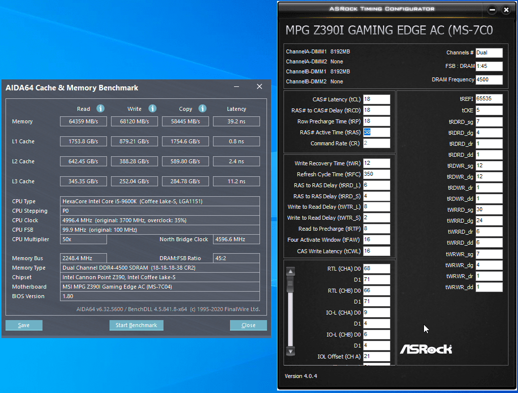Minimize the ASRock Timing Configurator window

492,9
